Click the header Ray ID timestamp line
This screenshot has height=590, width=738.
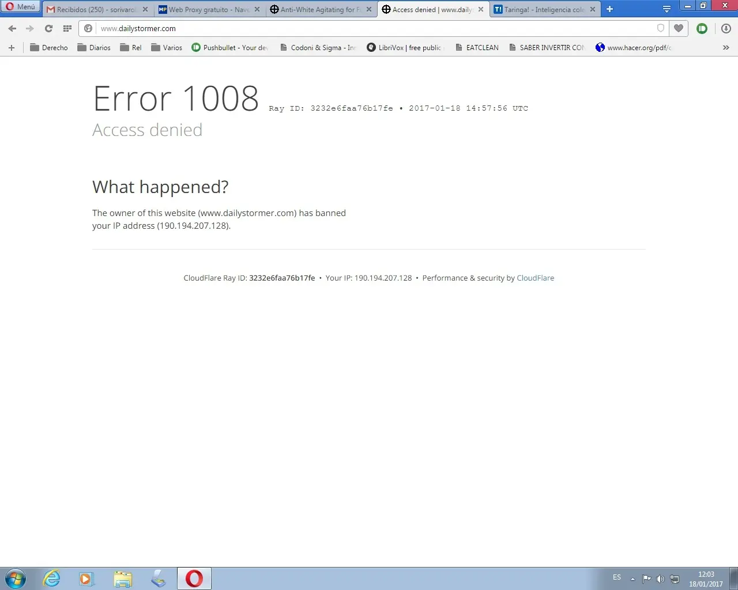pyautogui.click(x=398, y=108)
